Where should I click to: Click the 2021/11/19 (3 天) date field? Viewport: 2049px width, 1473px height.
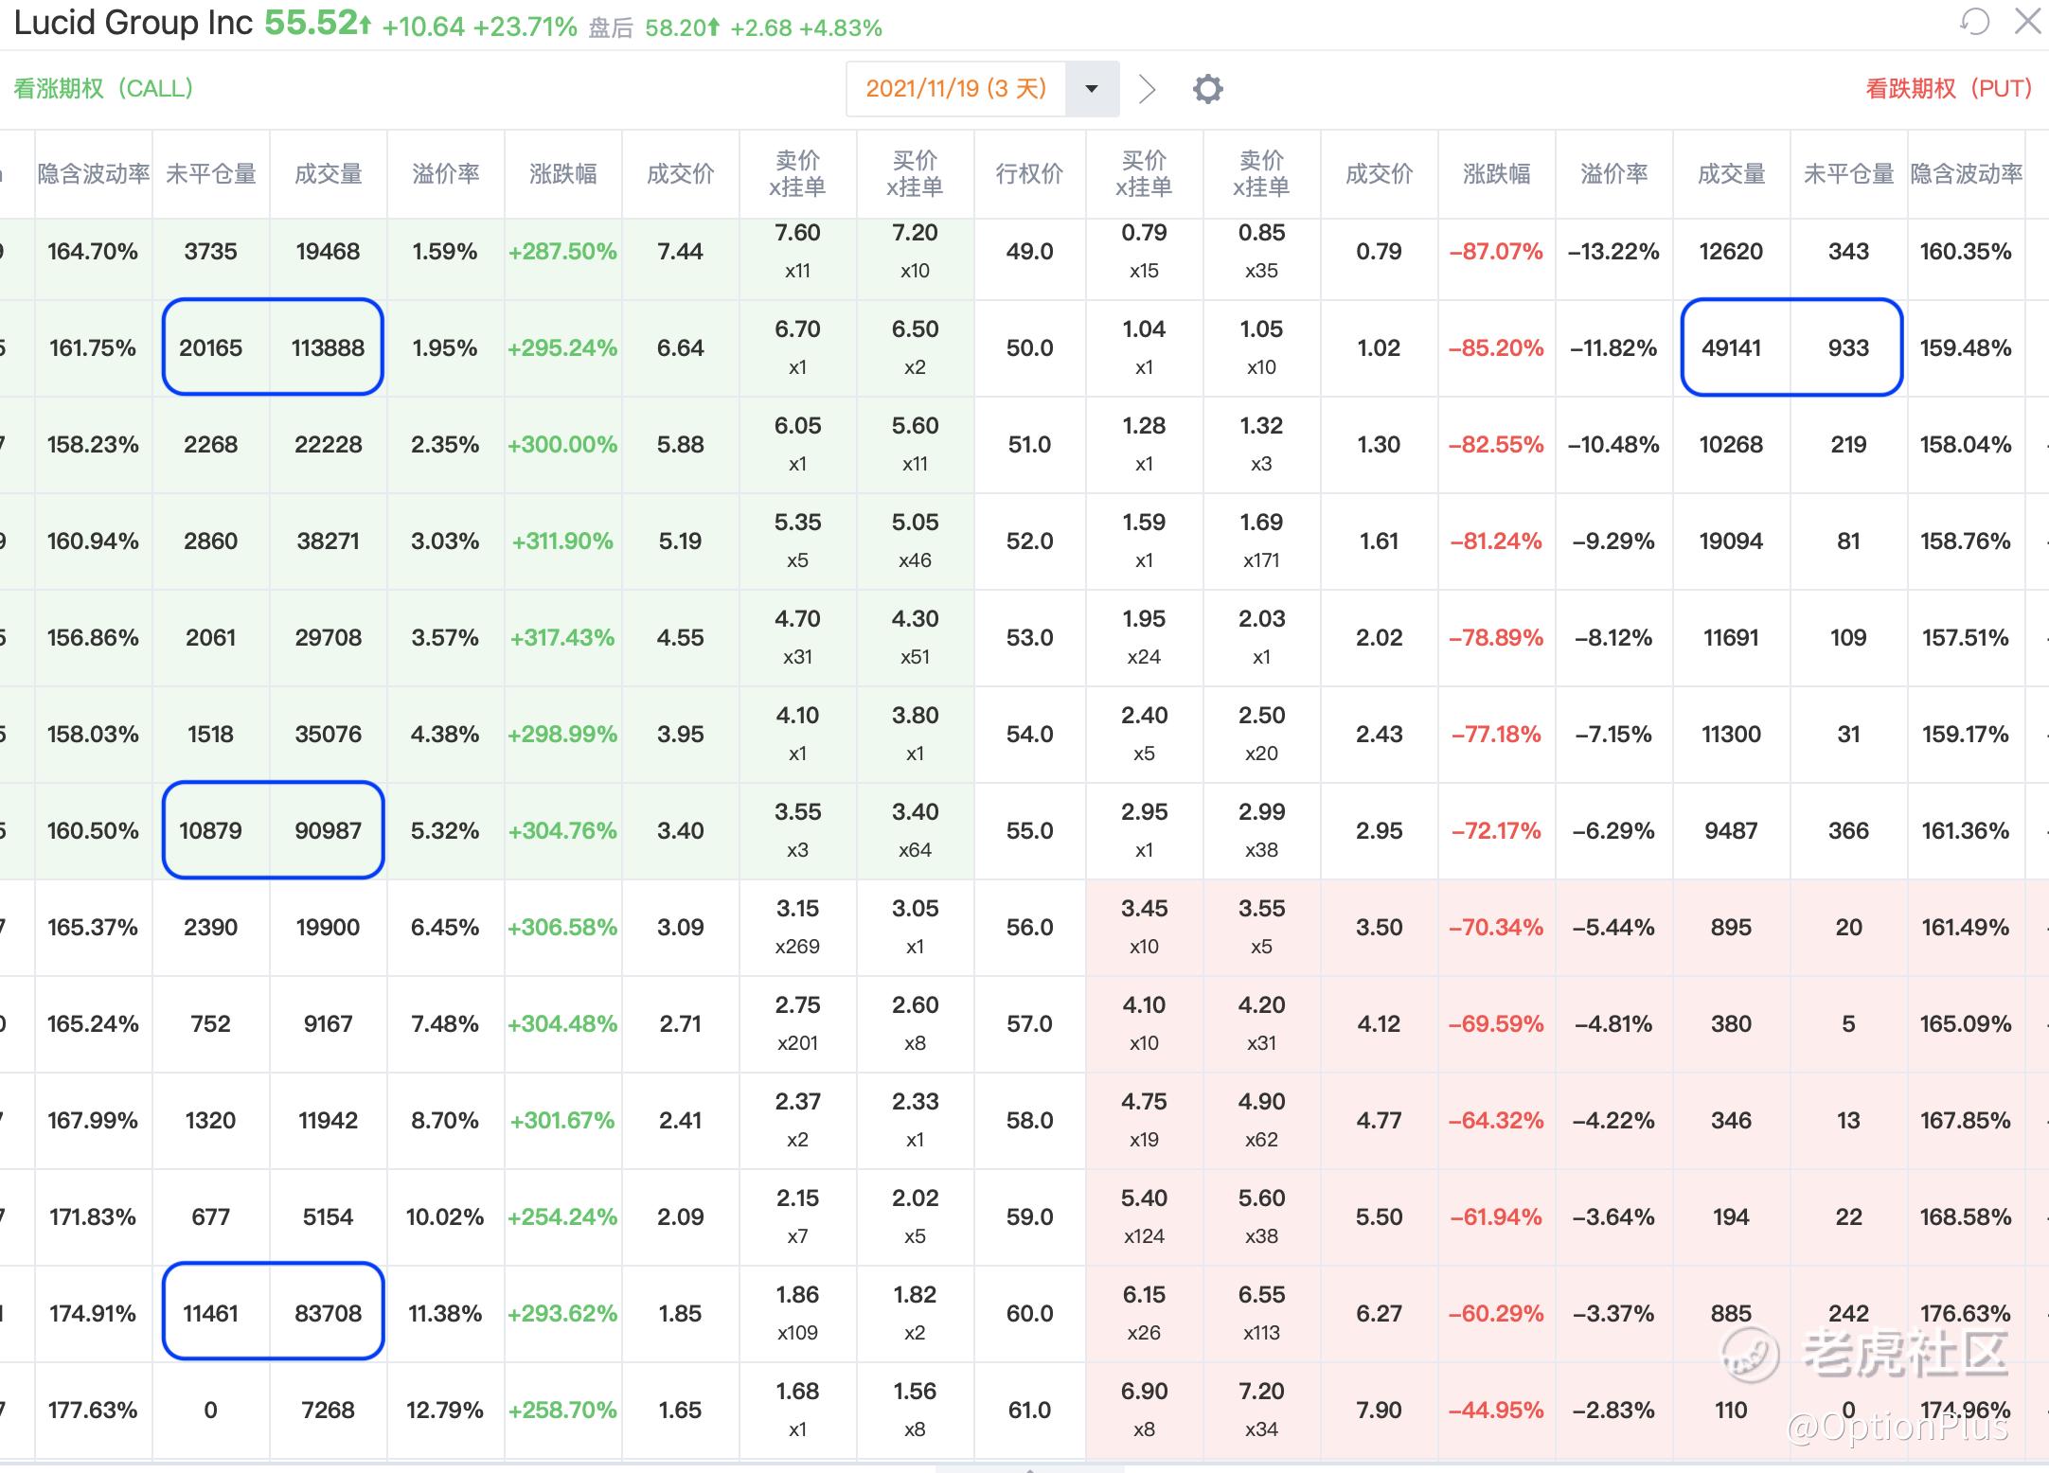[x=956, y=89]
